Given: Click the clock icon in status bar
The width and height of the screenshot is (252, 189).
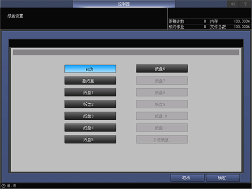Looking at the screenshot, I should [3, 186].
